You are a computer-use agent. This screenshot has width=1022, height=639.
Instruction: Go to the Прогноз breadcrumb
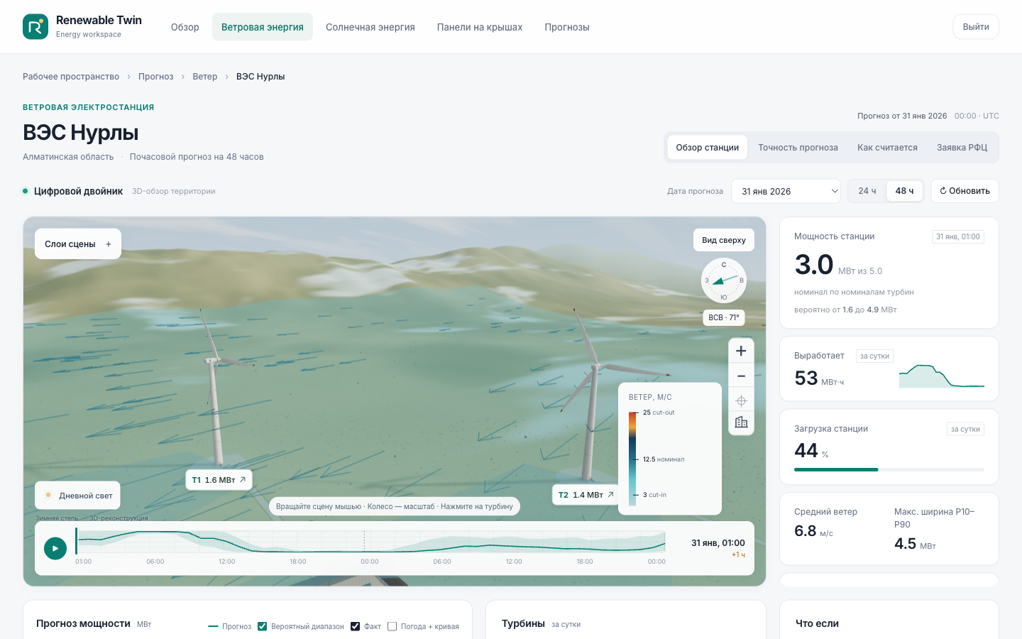[x=156, y=77]
